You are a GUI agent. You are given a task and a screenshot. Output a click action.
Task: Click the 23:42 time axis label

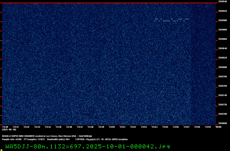pyautogui.click(x=26, y=127)
